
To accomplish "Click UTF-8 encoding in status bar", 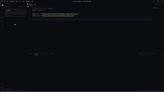I will [148, 91].
